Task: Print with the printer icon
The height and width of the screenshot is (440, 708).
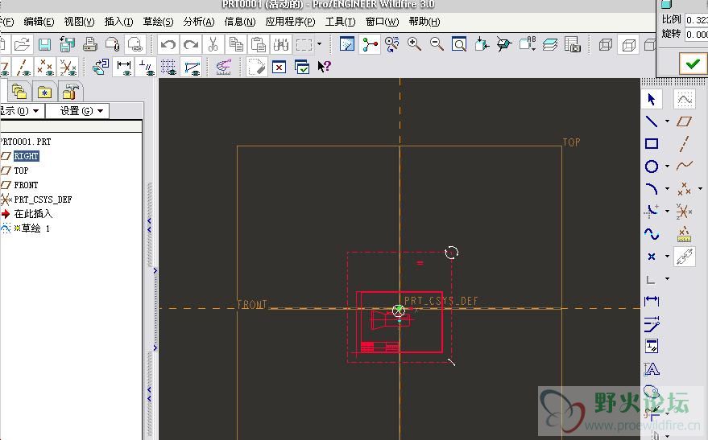Action: [x=90, y=44]
